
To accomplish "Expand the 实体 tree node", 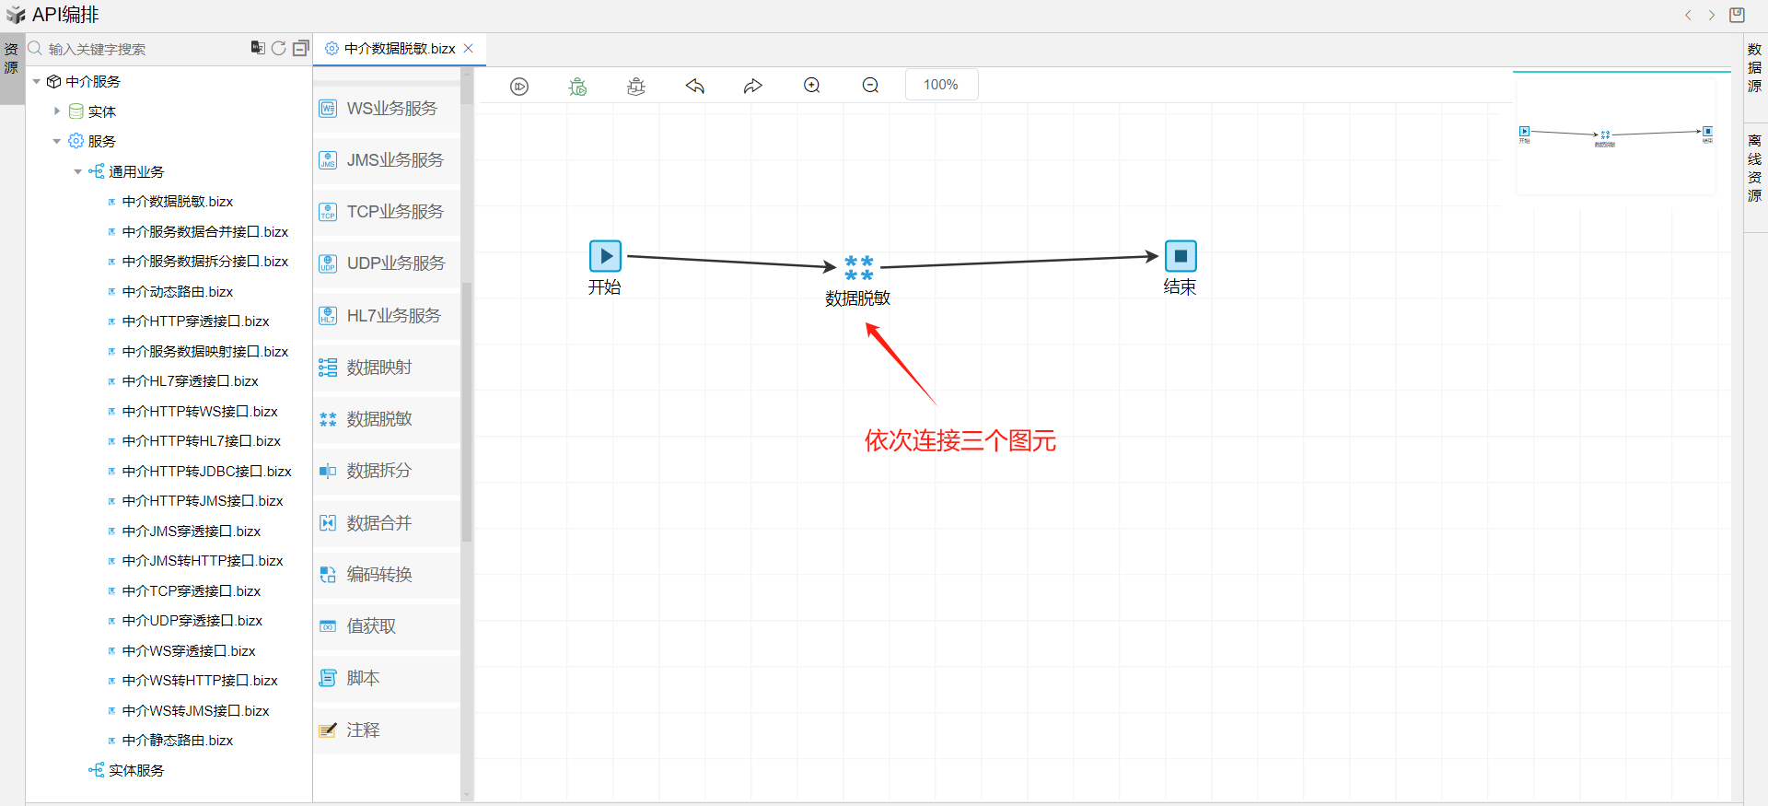I will coord(57,111).
